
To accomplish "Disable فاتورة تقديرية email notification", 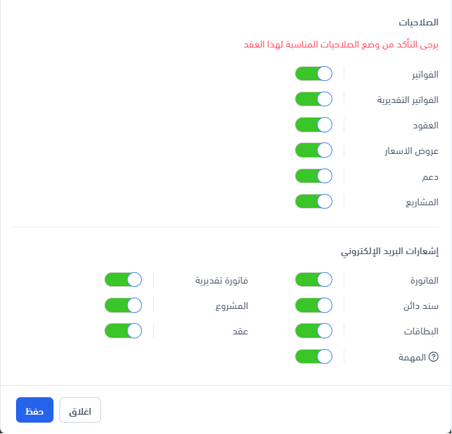I will coord(124,280).
